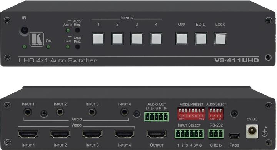Click the HDMI Output port

tap(157, 135)
